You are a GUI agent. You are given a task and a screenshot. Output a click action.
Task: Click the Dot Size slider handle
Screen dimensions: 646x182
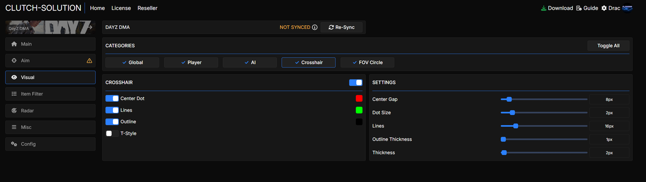point(512,112)
